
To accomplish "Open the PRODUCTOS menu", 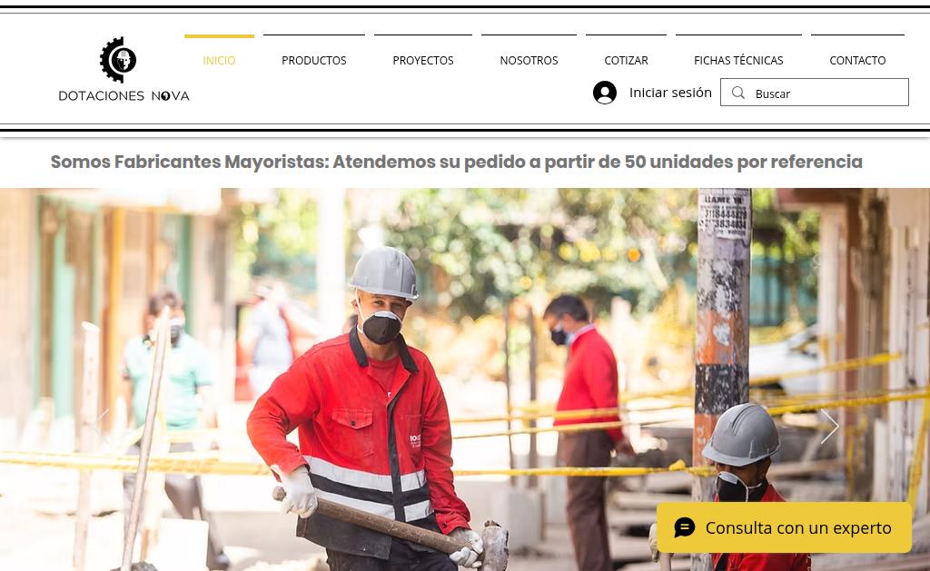I will (313, 60).
